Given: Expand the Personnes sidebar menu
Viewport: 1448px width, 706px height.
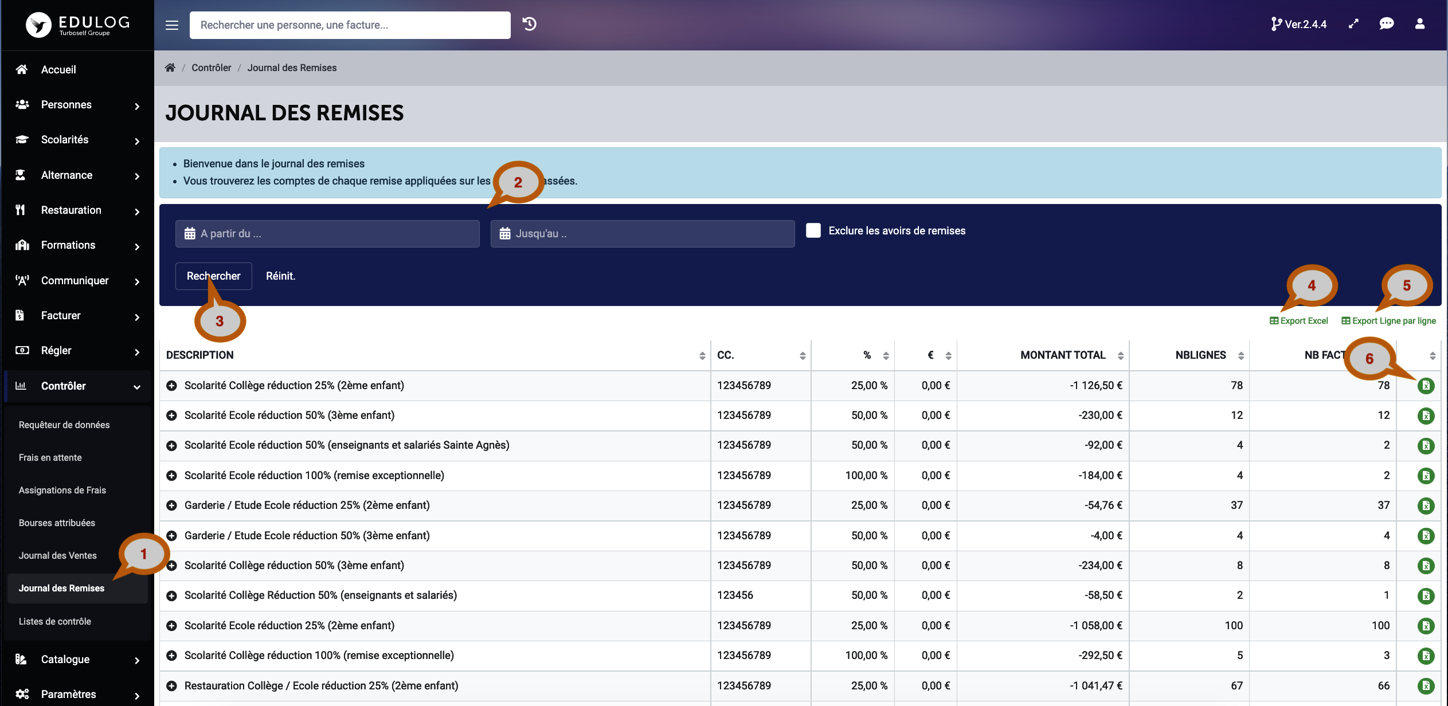Looking at the screenshot, I should click(x=77, y=105).
